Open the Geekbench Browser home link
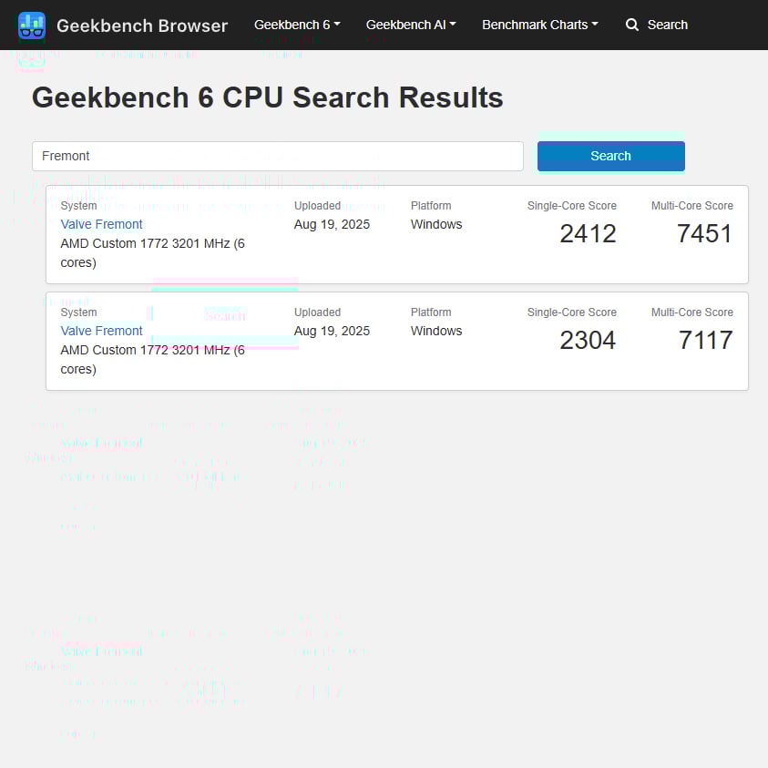768x768 pixels. point(142,26)
